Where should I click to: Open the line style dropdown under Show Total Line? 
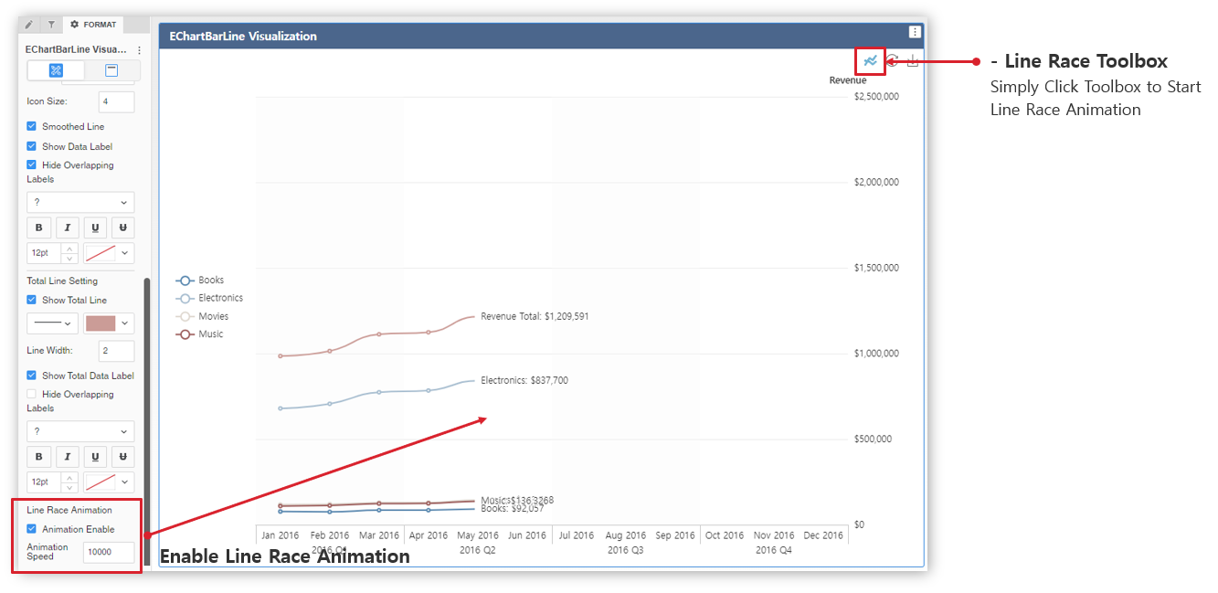point(52,323)
